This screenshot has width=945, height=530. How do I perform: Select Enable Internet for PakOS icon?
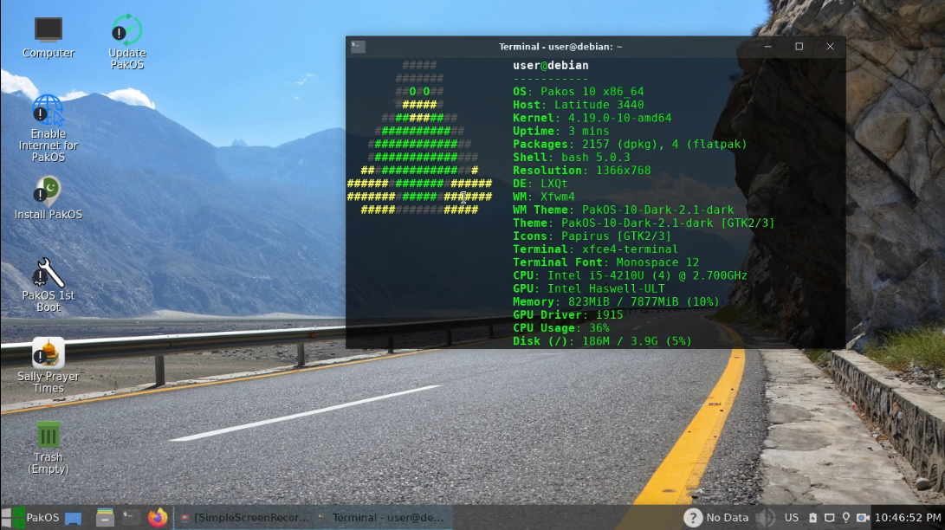(49, 127)
